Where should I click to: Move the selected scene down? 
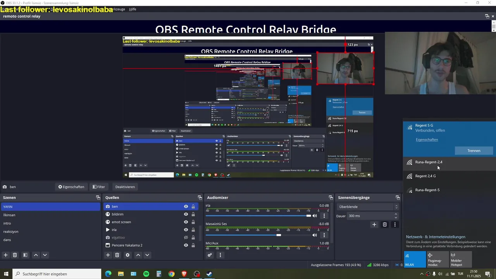(45, 255)
